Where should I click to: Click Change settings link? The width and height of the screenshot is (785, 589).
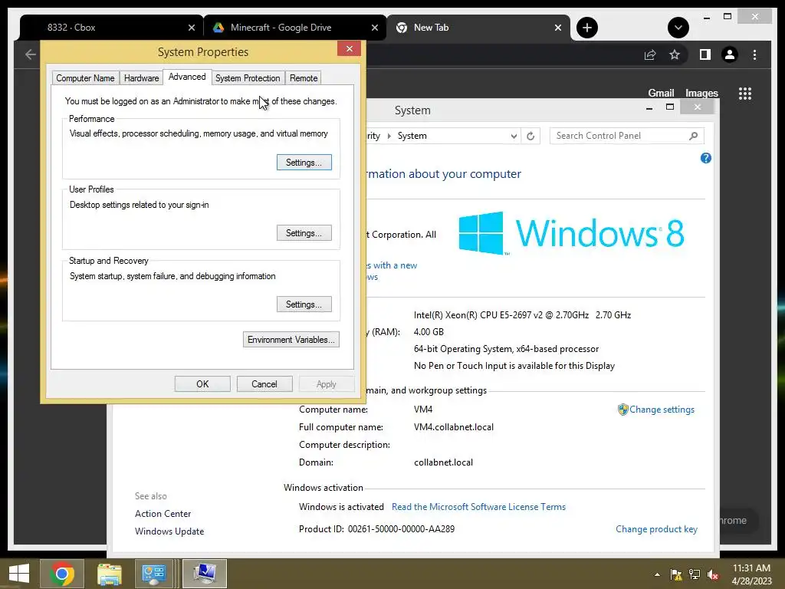click(662, 410)
